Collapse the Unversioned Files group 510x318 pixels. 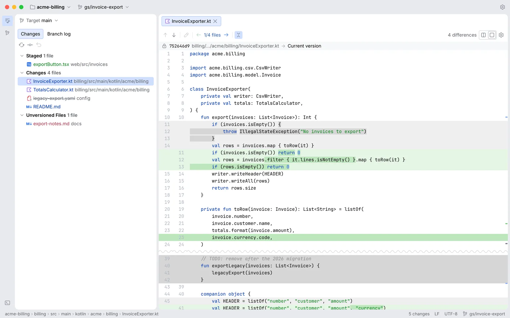click(x=22, y=115)
